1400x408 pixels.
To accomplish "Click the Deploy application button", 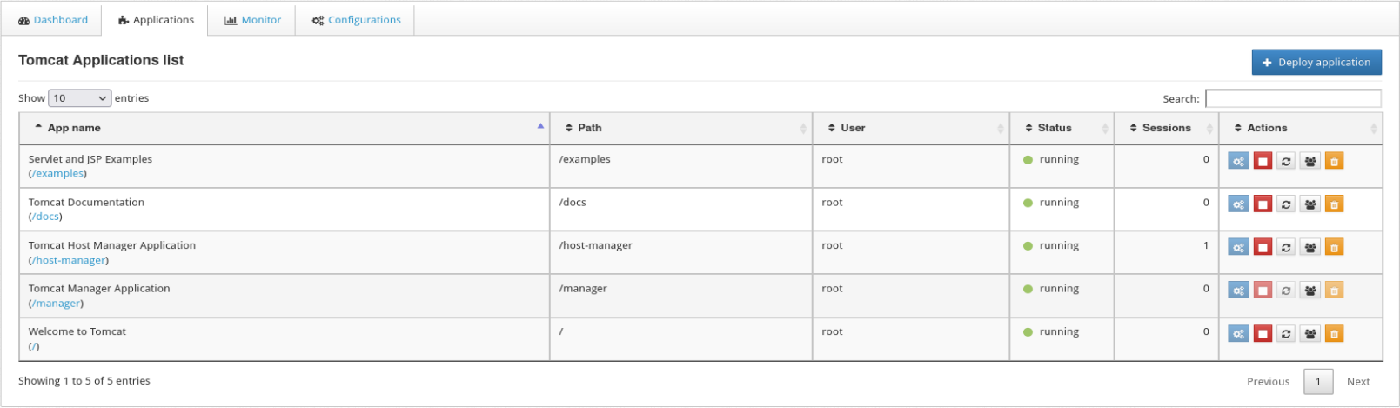I will 1316,63.
